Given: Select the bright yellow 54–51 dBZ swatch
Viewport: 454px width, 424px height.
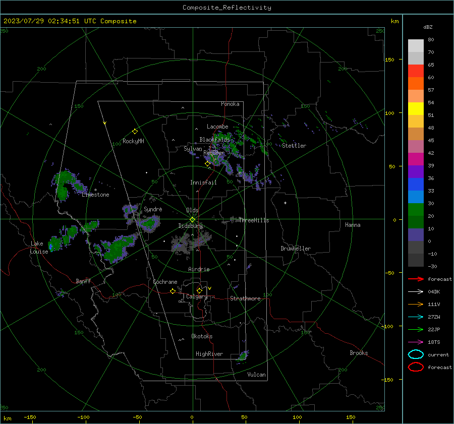Looking at the screenshot, I should coord(416,109).
